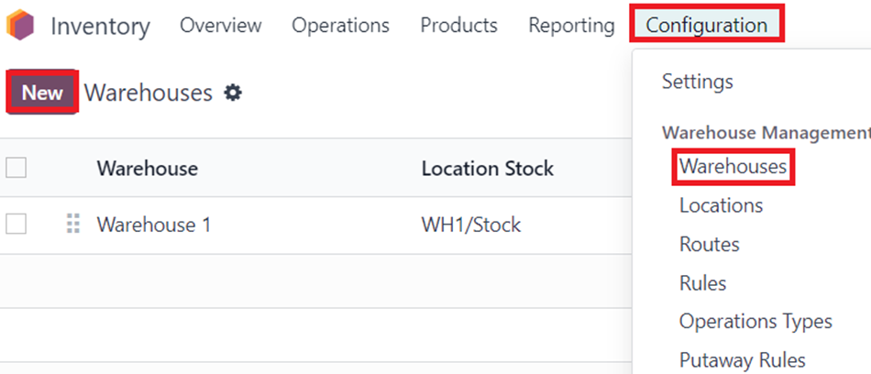Tick the select-all checkbox in the table header
This screenshot has height=374, width=871.
(17, 167)
